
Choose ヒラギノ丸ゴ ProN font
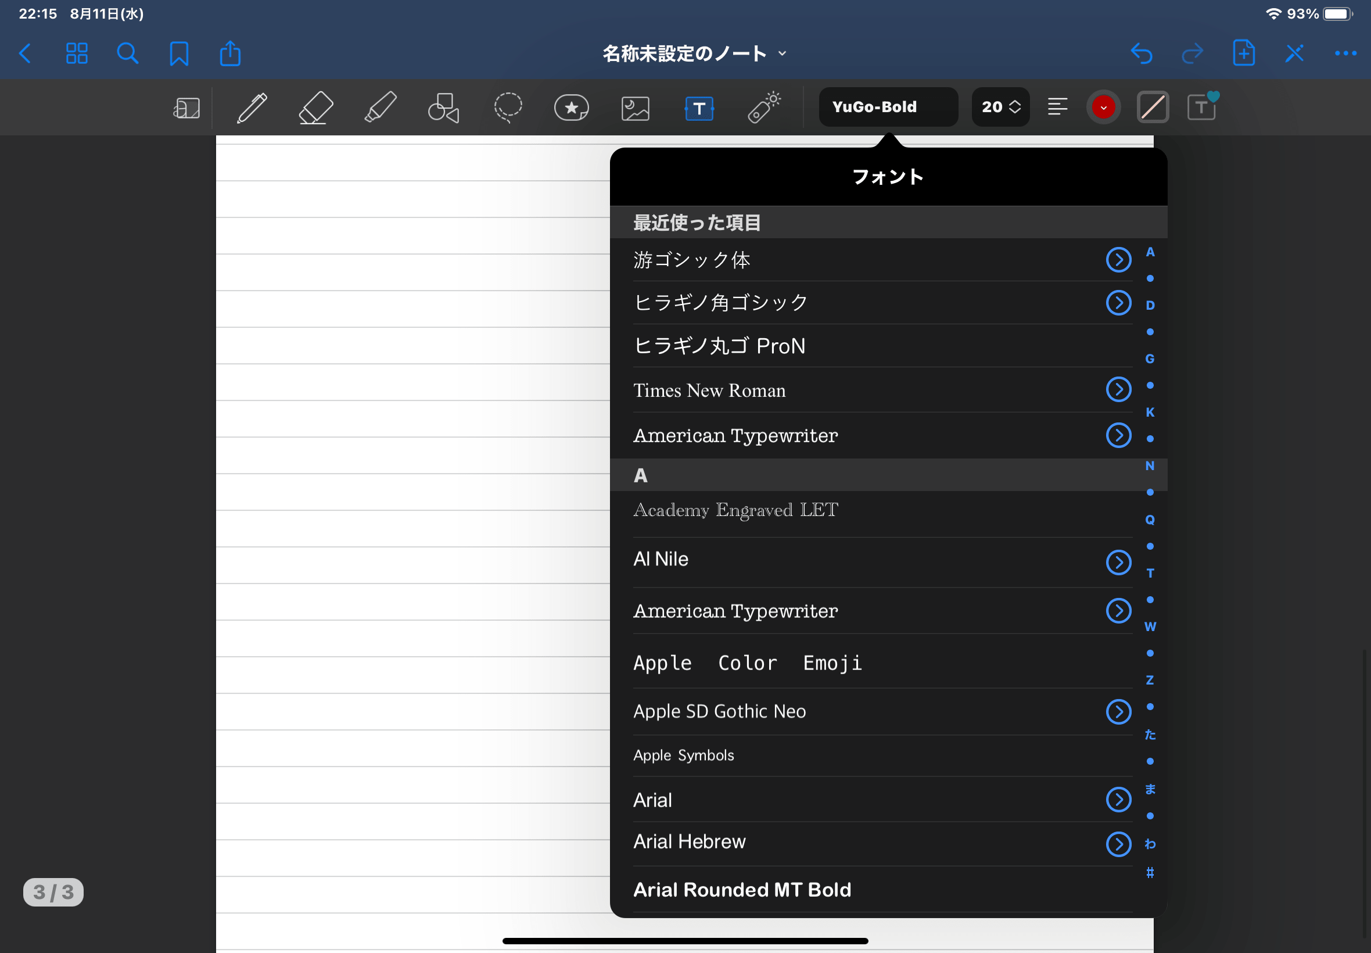coord(719,346)
